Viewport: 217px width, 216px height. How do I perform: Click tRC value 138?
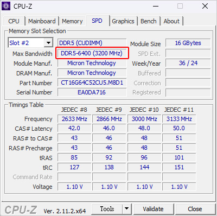pyautogui.click(x=109, y=167)
